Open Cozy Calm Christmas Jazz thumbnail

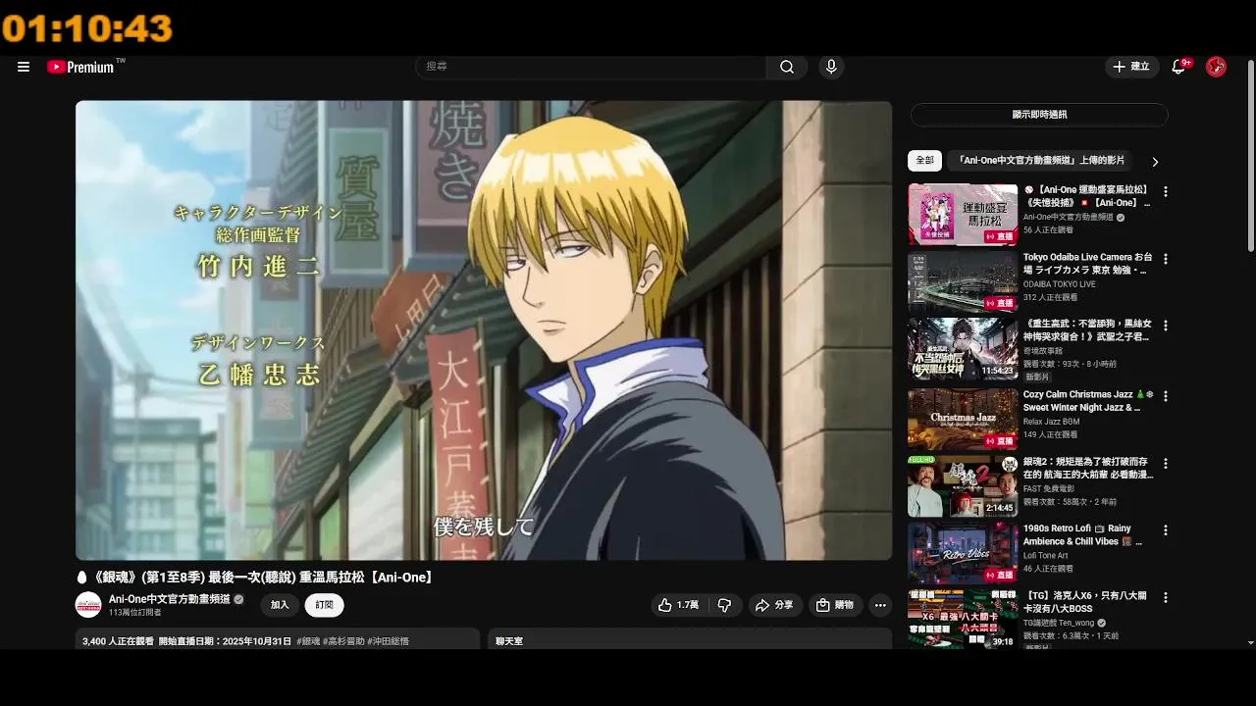963,419
